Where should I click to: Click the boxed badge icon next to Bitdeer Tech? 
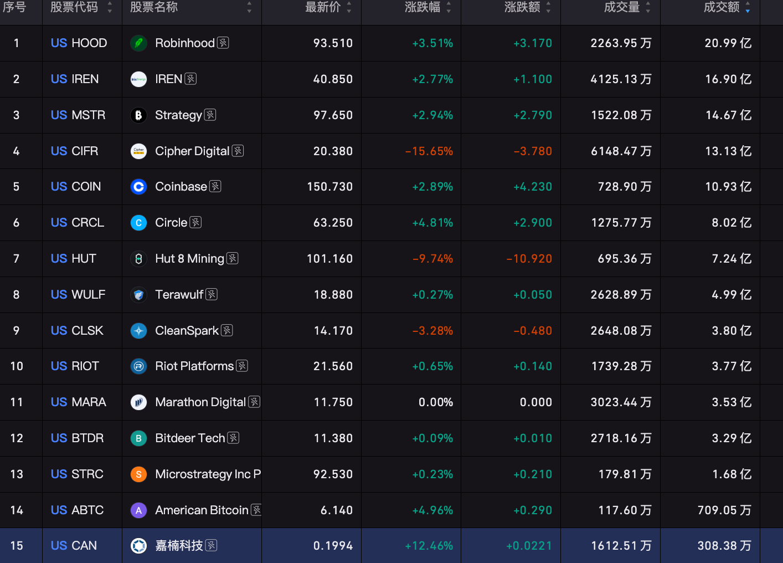[x=234, y=438]
